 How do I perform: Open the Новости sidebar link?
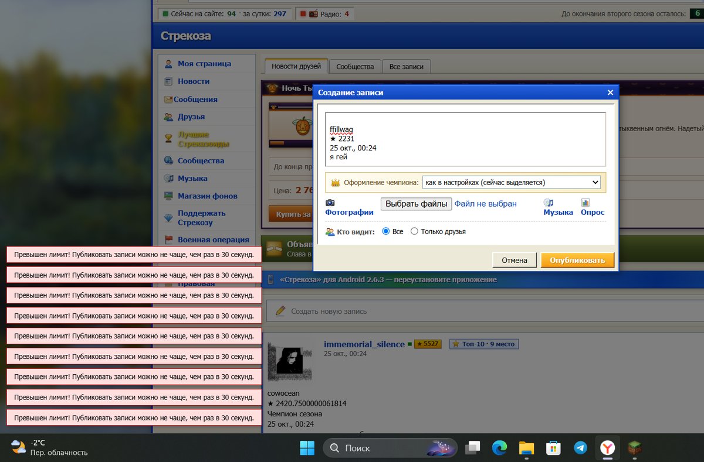(194, 81)
